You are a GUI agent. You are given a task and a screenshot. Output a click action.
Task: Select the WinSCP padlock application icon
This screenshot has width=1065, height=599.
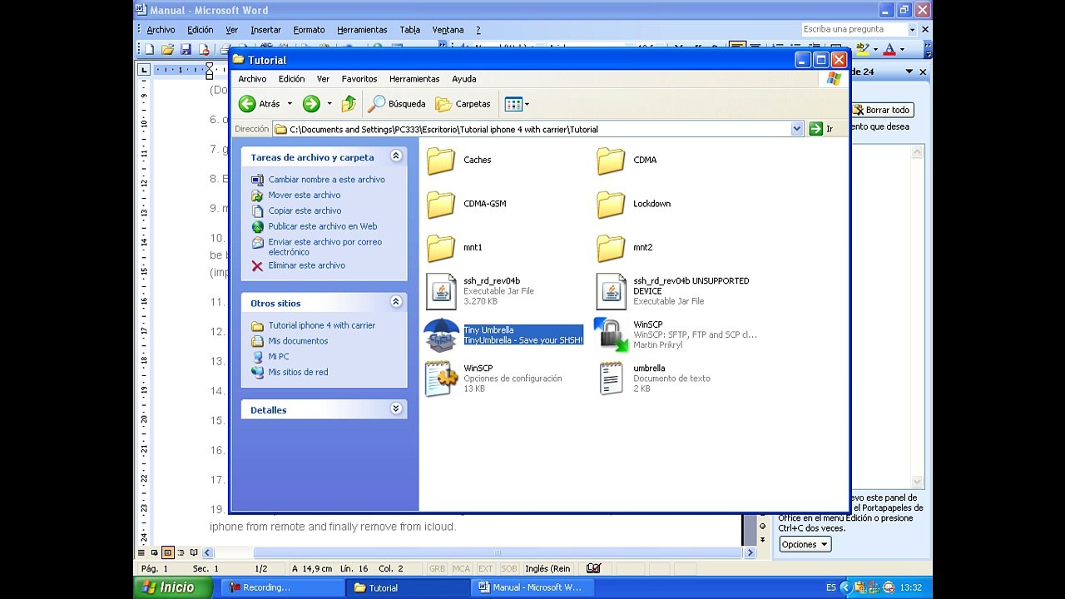tap(611, 334)
